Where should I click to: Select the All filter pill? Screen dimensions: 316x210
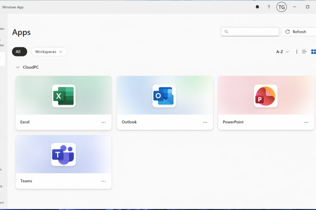tap(18, 52)
